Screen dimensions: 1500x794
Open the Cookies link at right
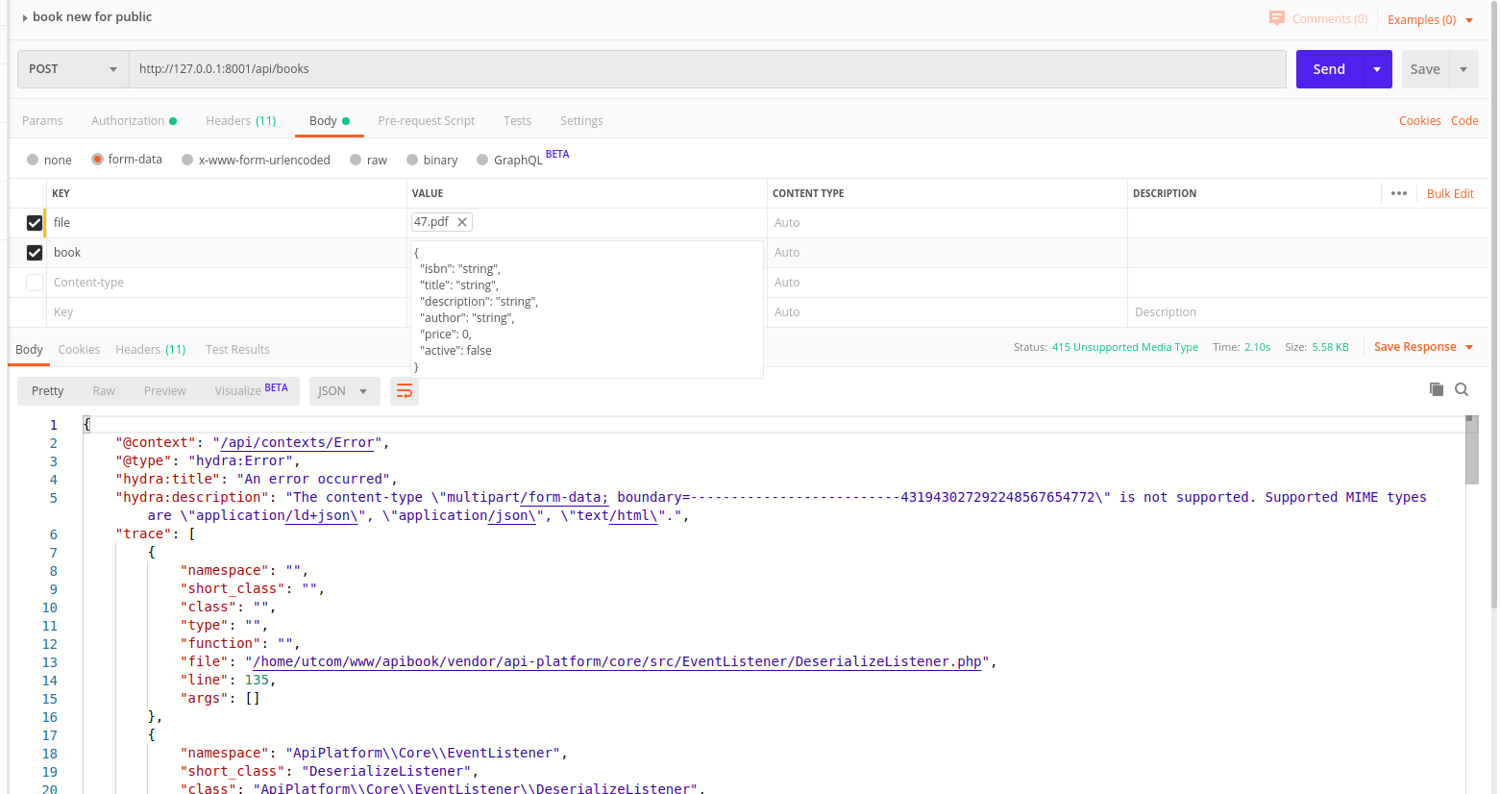[x=1419, y=121]
